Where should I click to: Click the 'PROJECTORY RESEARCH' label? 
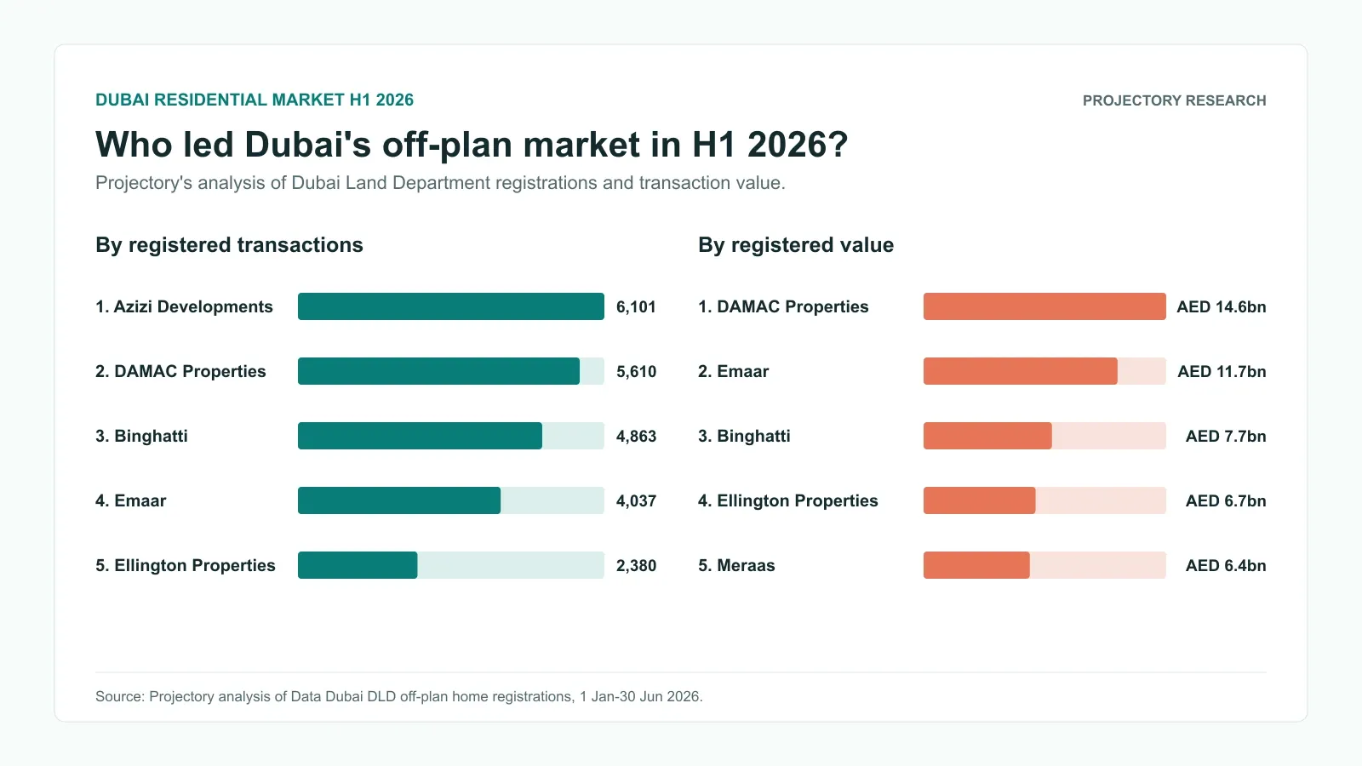(x=1174, y=100)
